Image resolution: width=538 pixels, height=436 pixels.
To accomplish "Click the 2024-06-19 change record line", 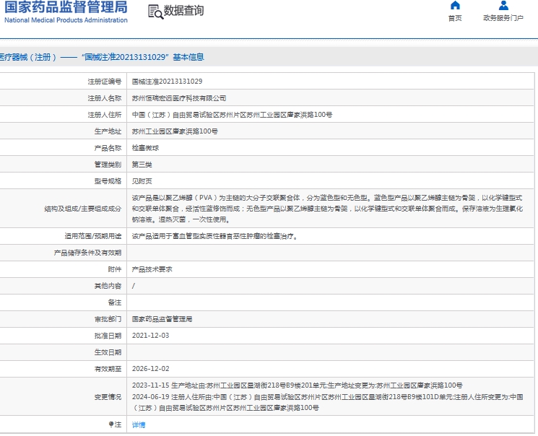I will point(327,402).
